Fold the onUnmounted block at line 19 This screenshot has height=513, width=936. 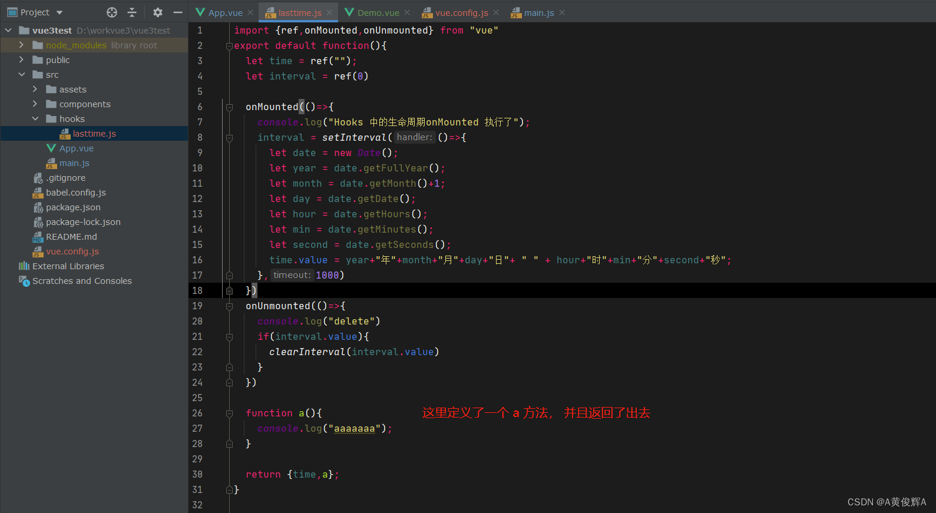[229, 306]
